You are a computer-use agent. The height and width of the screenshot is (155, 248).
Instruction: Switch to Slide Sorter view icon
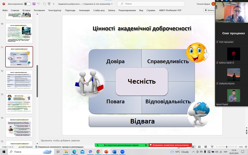pyautogui.click(x=199, y=147)
